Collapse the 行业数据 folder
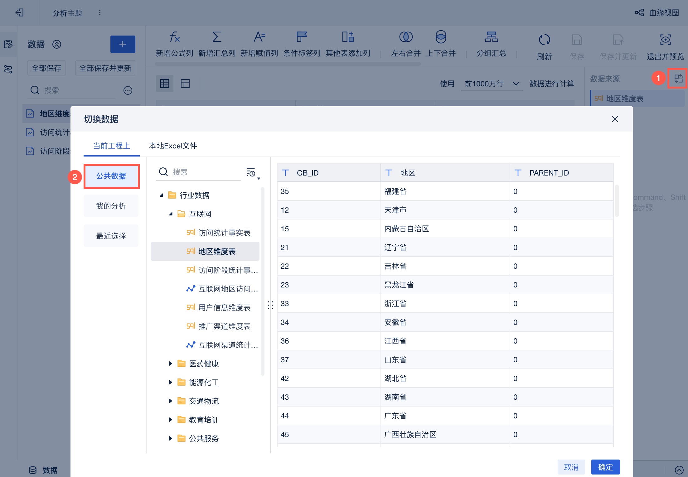The width and height of the screenshot is (688, 477). pos(162,195)
